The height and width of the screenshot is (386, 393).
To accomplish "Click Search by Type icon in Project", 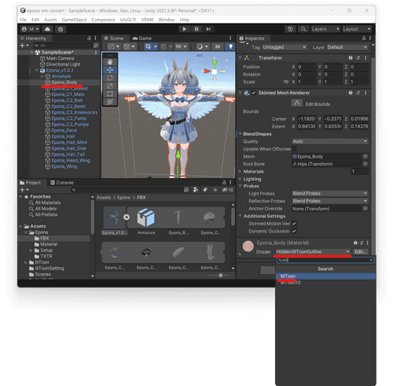I will [196, 190].
